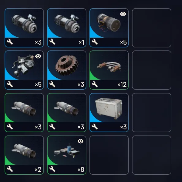Toggle eye icon on mechanical scrap pile item
This screenshot has width=182, height=182.
pos(38,56)
